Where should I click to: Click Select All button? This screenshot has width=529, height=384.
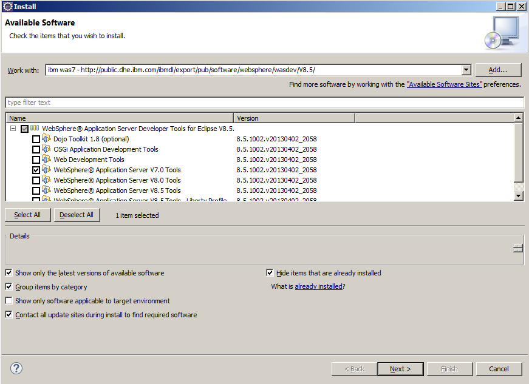[x=27, y=215]
